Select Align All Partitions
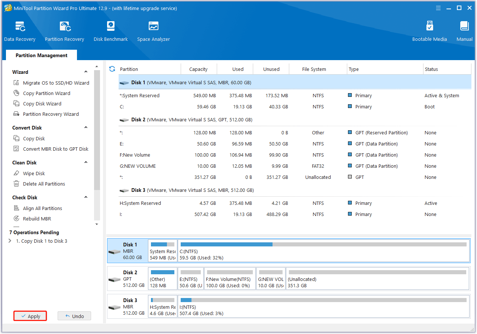477x334 pixels. [x=38, y=208]
